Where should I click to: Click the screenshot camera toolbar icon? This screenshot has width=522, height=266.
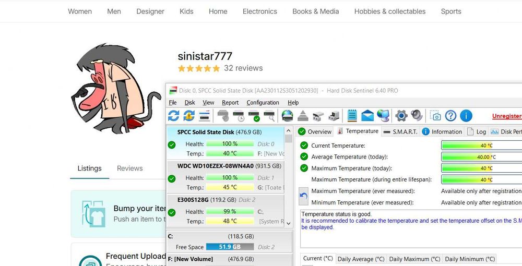(x=435, y=116)
